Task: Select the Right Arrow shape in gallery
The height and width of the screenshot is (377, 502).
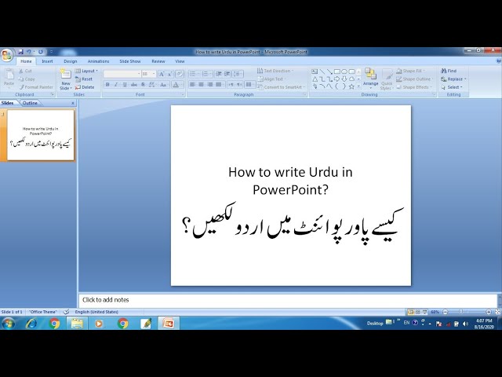Action: [x=337, y=79]
